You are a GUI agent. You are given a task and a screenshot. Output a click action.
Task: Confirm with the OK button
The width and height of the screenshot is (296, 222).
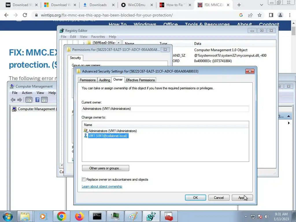(195, 197)
